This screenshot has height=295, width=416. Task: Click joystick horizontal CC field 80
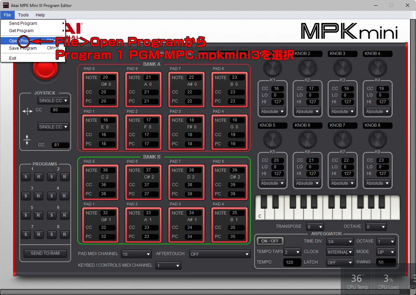(x=60, y=110)
